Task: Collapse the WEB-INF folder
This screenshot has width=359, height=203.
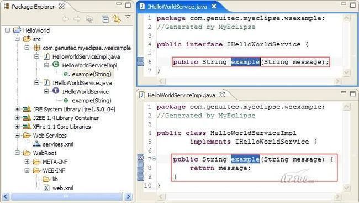Action: tap(27, 170)
